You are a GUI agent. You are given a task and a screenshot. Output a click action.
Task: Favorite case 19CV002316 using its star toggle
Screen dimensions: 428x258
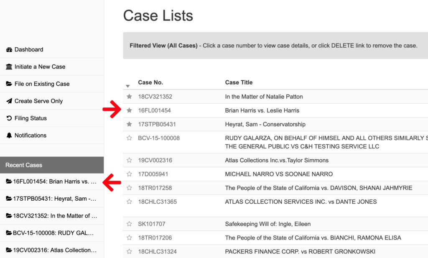(x=129, y=160)
